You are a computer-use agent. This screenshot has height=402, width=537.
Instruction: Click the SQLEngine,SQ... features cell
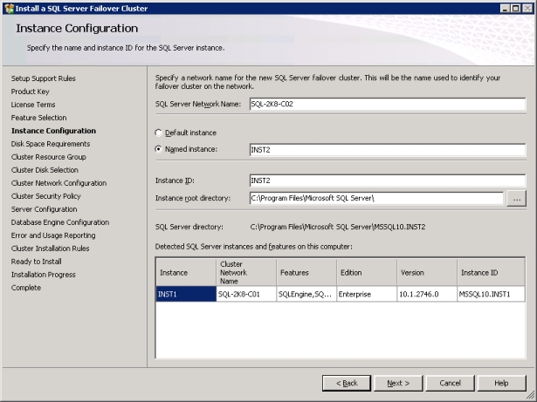point(306,294)
